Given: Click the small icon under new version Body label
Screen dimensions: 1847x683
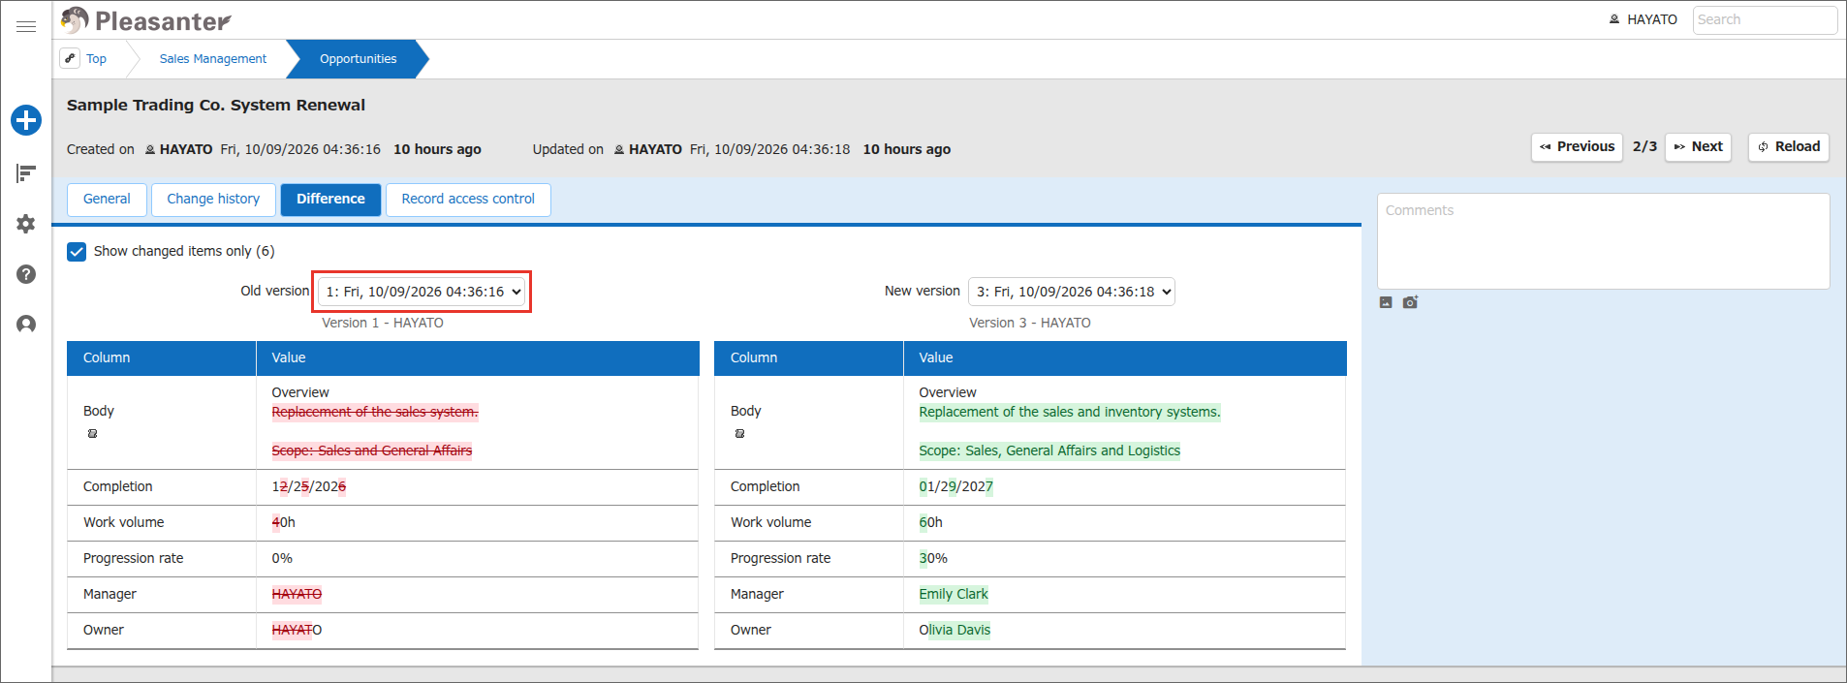Looking at the screenshot, I should [x=740, y=433].
